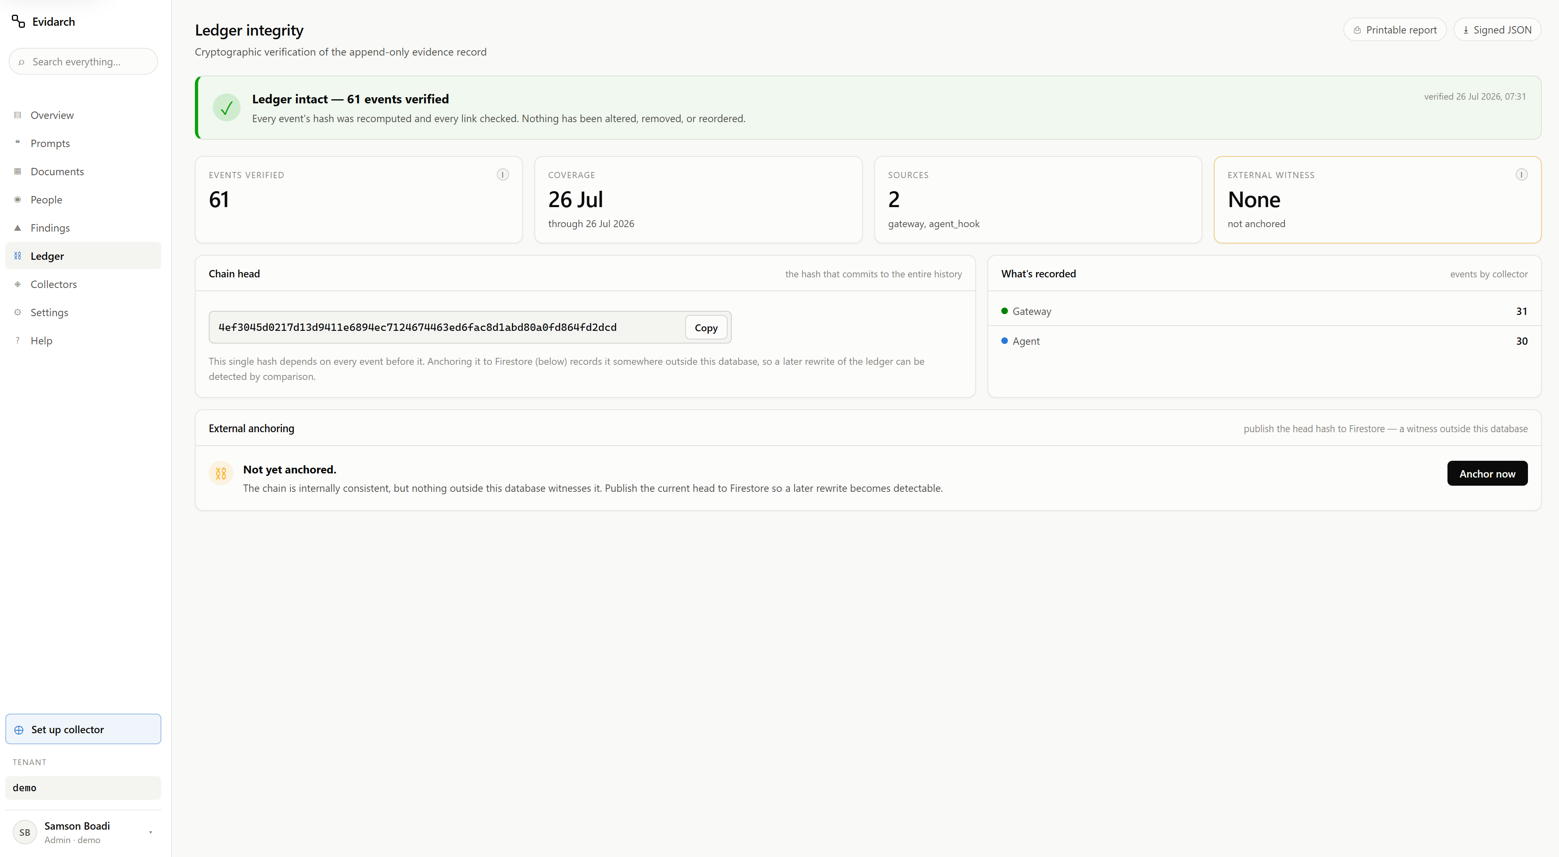Click the Settings gear icon
Image resolution: width=1559 pixels, height=857 pixels.
[x=18, y=312]
